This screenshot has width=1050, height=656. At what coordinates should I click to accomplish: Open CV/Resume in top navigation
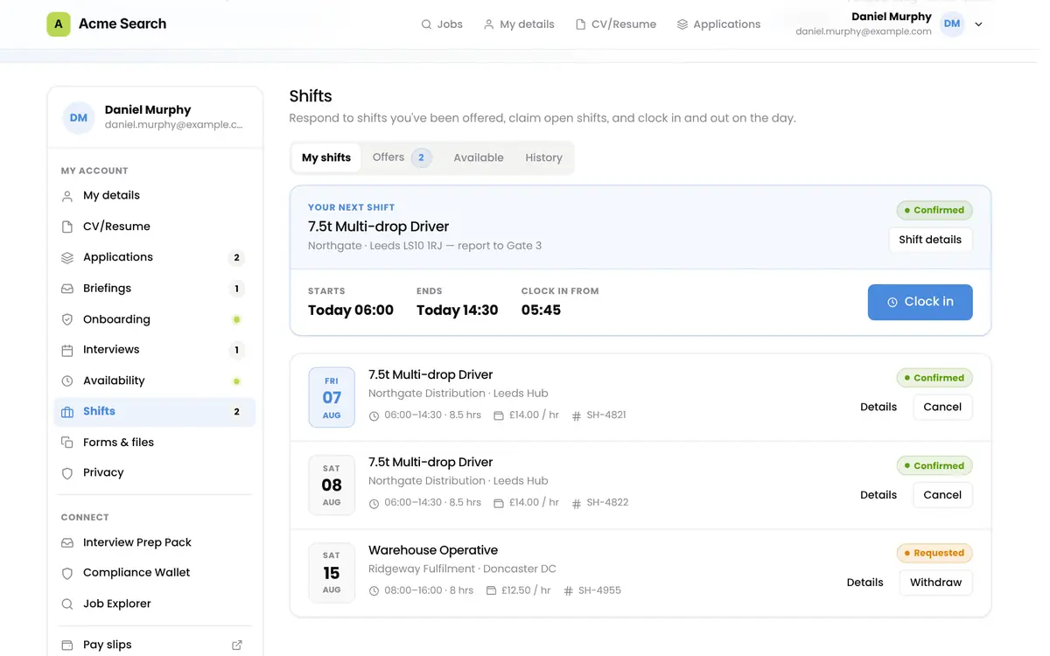coord(616,24)
